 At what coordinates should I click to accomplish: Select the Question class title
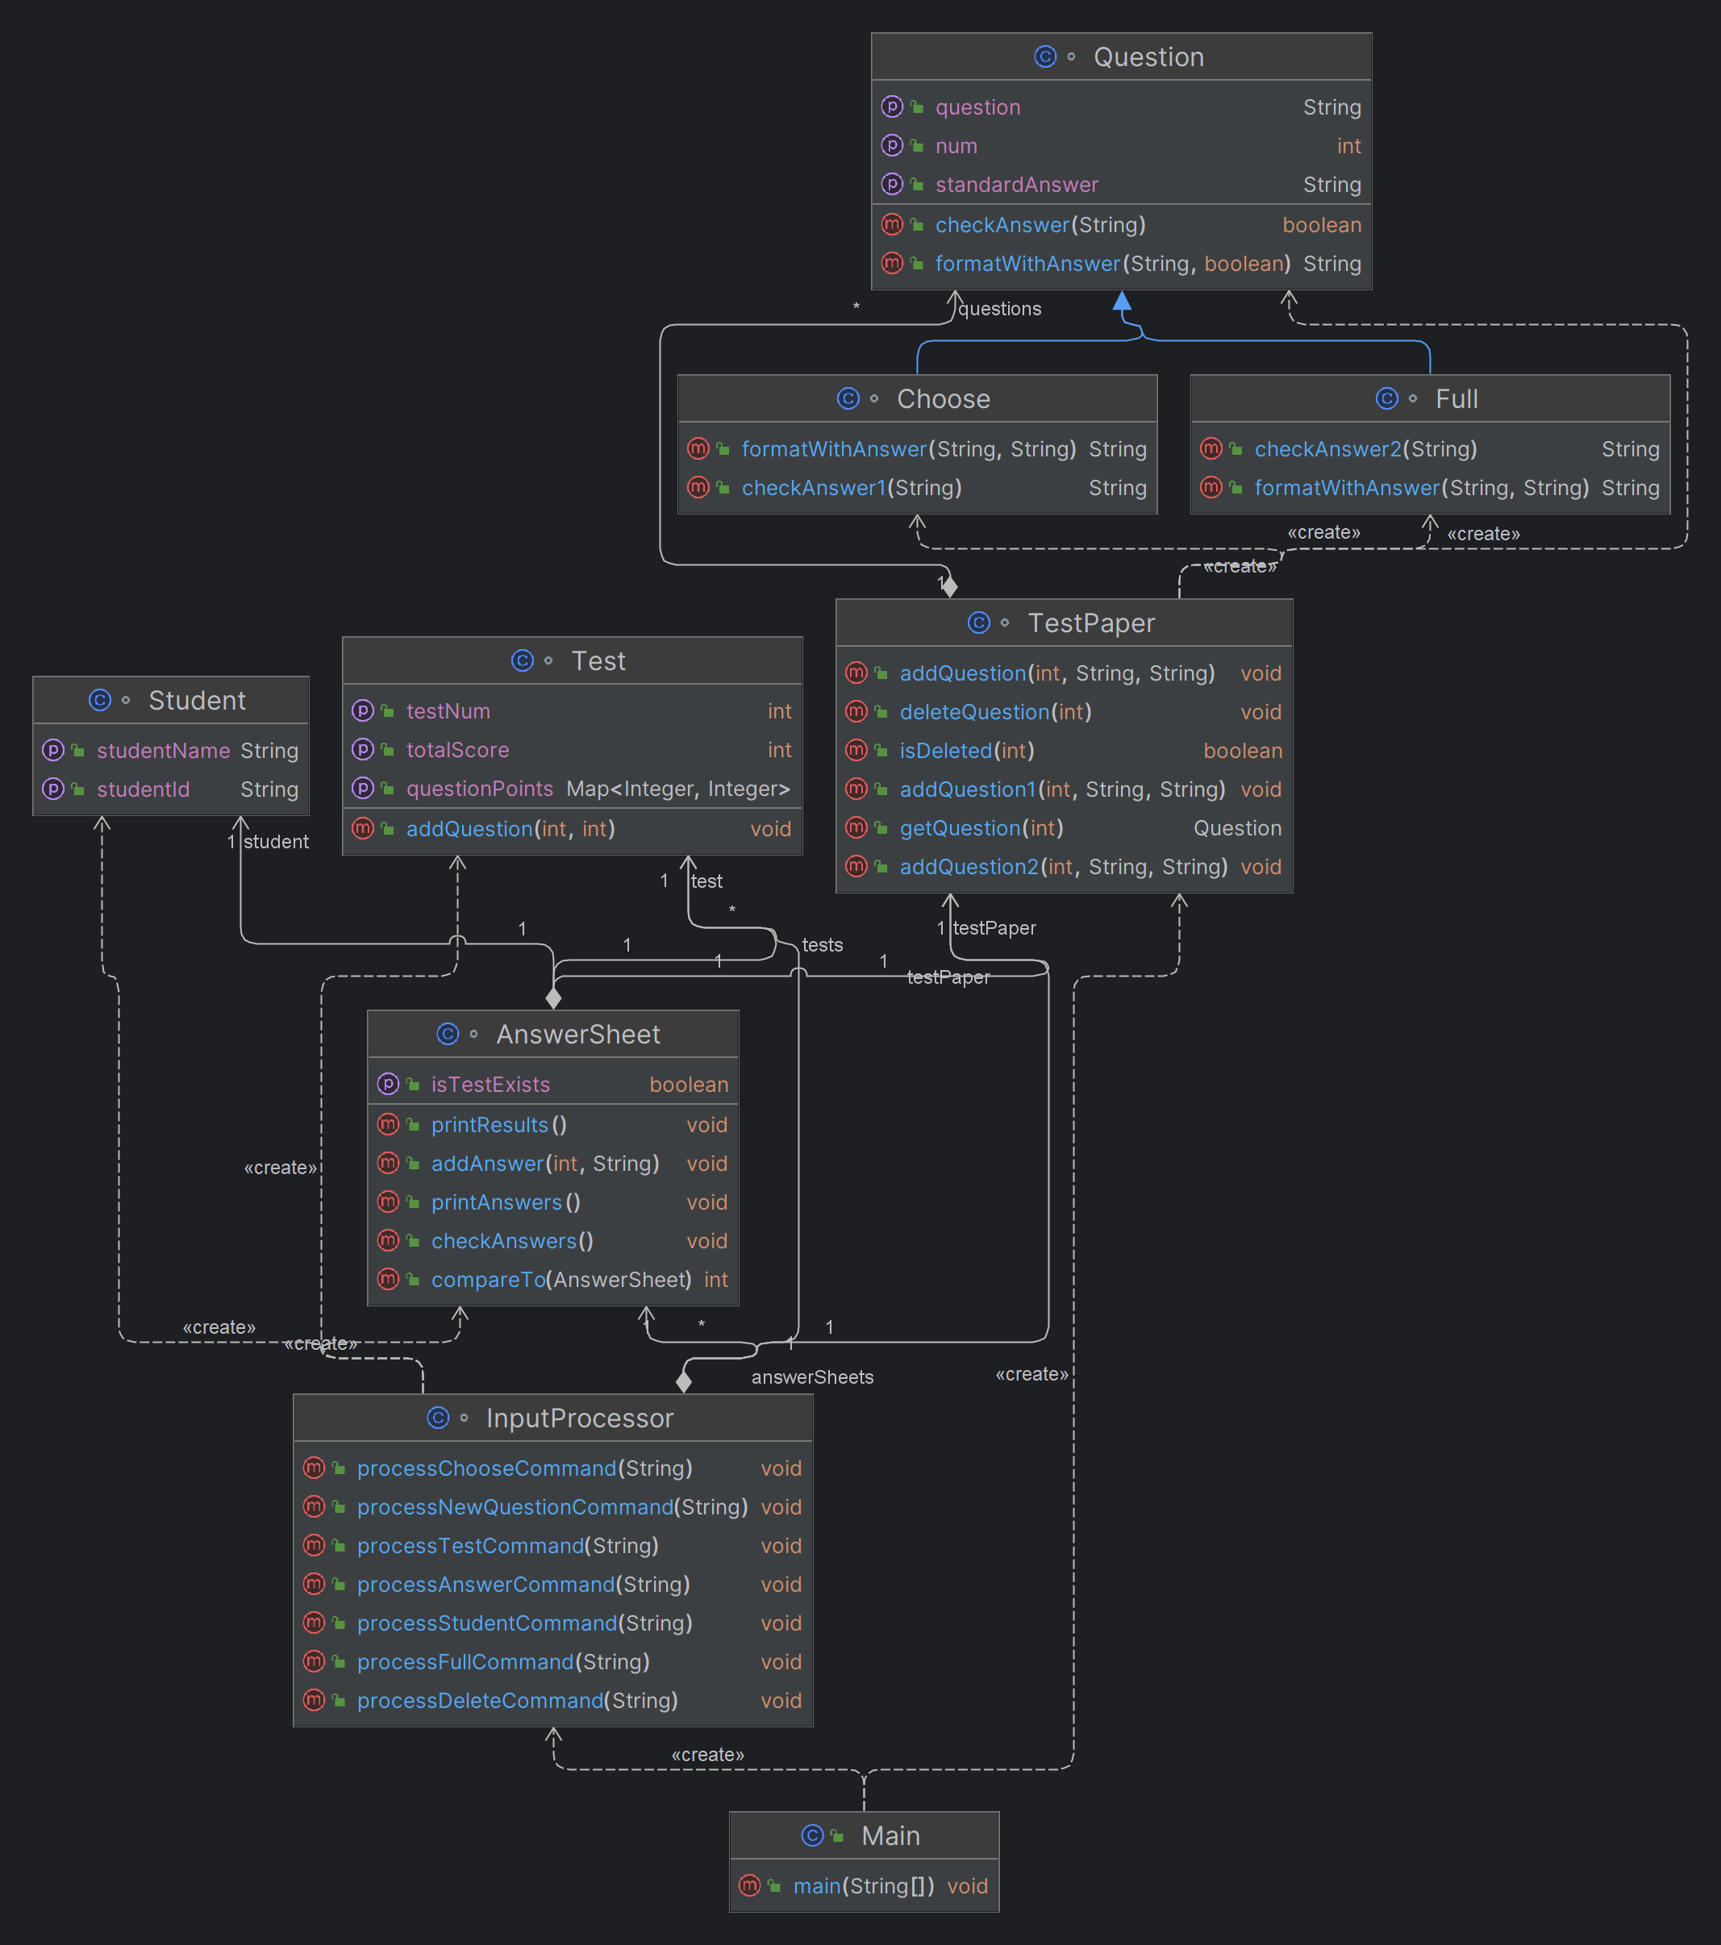[x=1149, y=57]
